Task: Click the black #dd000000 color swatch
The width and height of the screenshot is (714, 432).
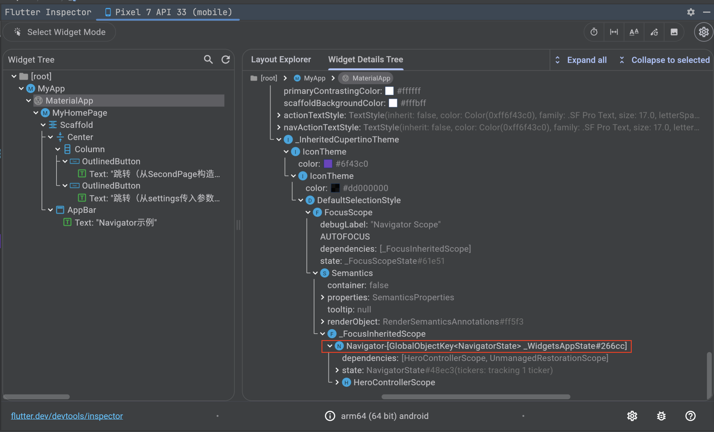Action: tap(335, 188)
